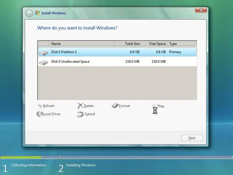Viewport: 233px width, 175px height.
Task: Select the Disk 0 Unallocated Space name
Action: pos(70,62)
